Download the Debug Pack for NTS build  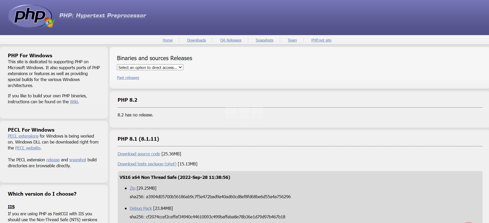[141, 208]
